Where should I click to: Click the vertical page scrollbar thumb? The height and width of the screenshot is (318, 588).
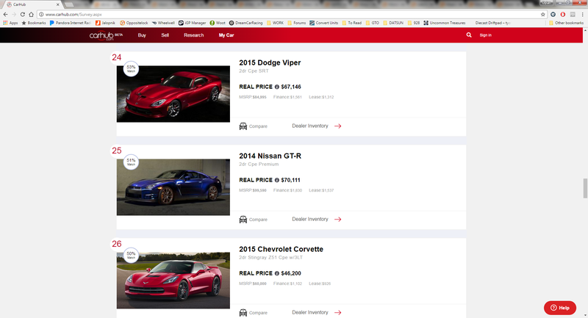[585, 189]
